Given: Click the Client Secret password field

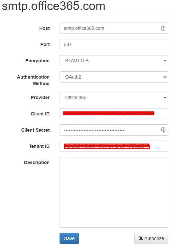Looking at the screenshot, I should pyautogui.click(x=114, y=130).
